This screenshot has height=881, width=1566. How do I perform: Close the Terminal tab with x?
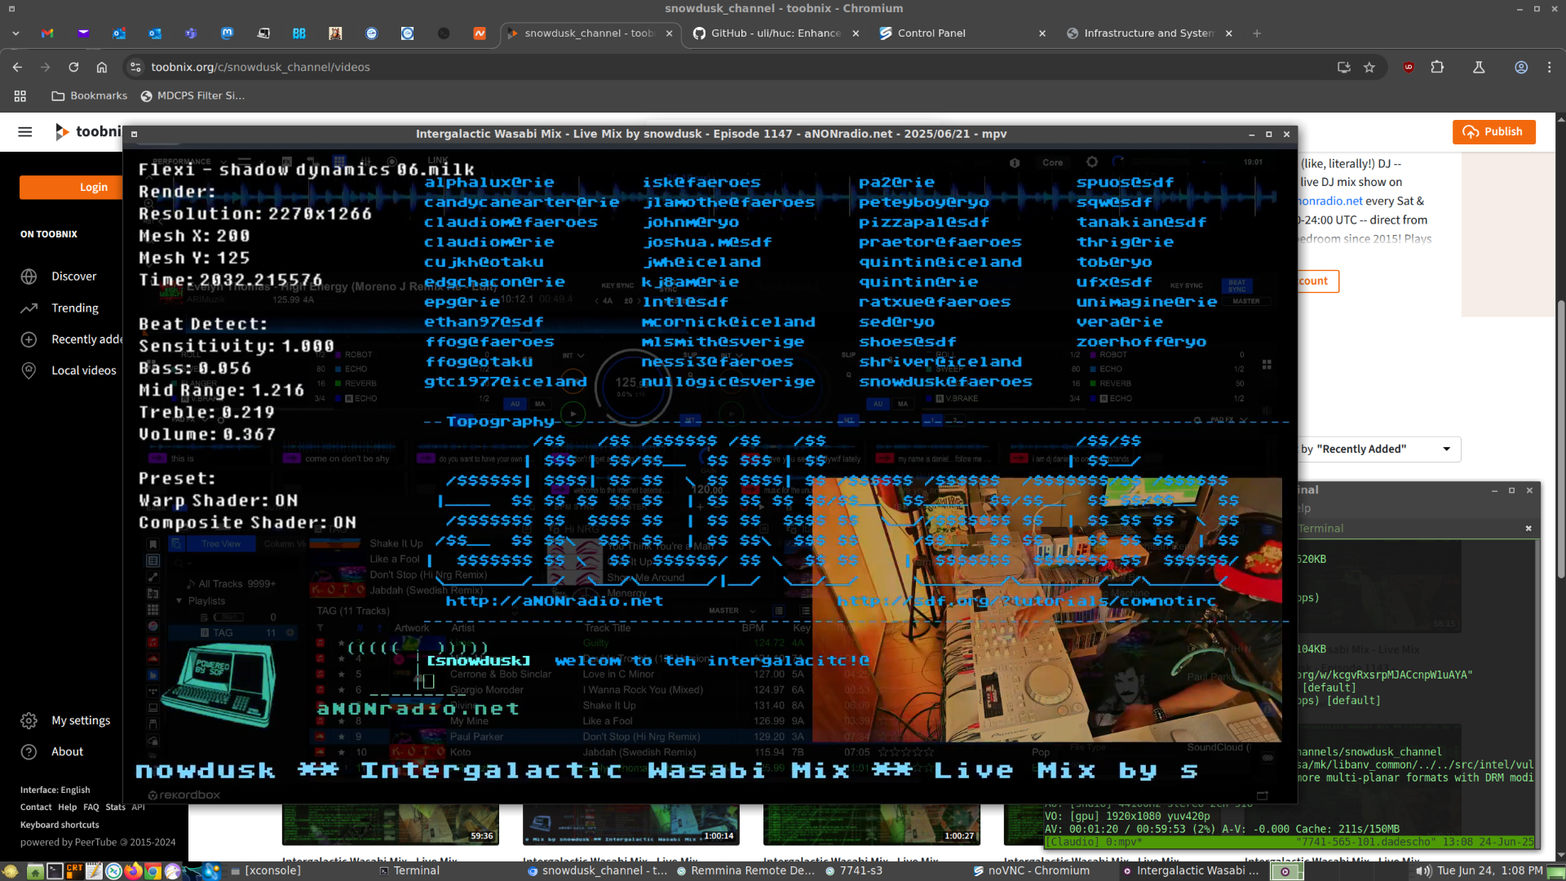coord(1528,529)
